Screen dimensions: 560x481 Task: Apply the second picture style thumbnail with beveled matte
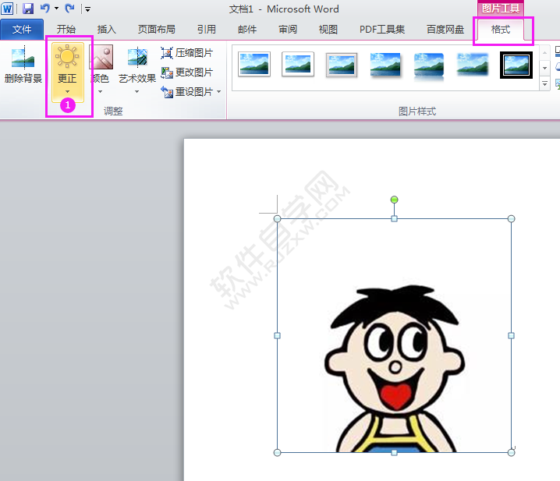(298, 64)
